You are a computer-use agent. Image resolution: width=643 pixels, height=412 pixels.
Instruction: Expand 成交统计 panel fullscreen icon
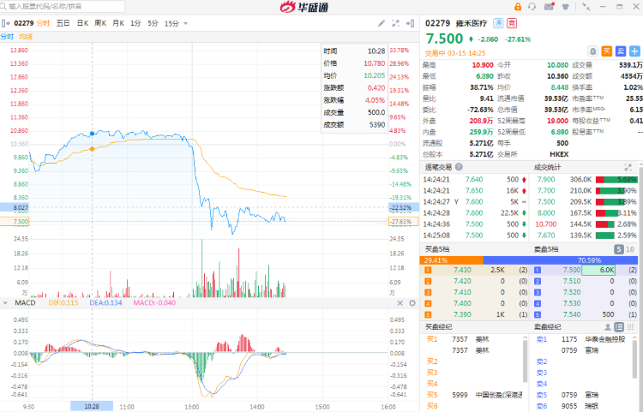tap(628, 167)
